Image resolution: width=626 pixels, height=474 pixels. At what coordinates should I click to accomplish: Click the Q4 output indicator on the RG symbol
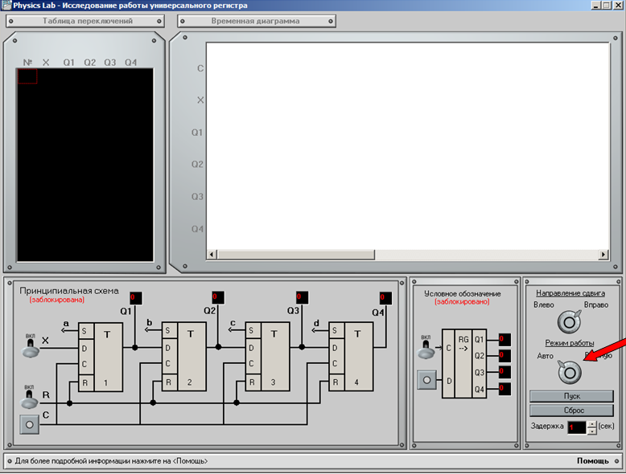pos(505,389)
